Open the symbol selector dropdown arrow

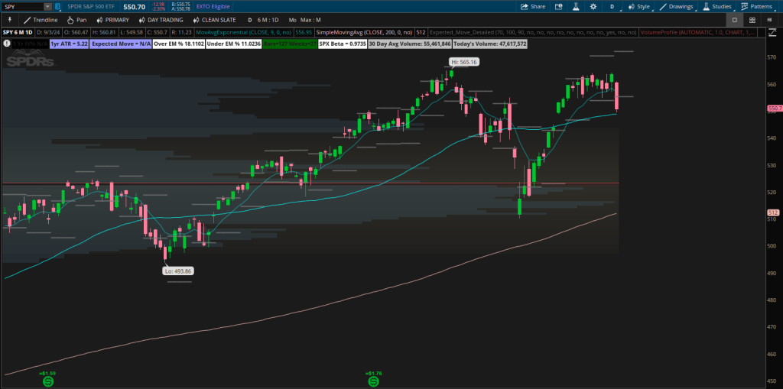point(47,6)
